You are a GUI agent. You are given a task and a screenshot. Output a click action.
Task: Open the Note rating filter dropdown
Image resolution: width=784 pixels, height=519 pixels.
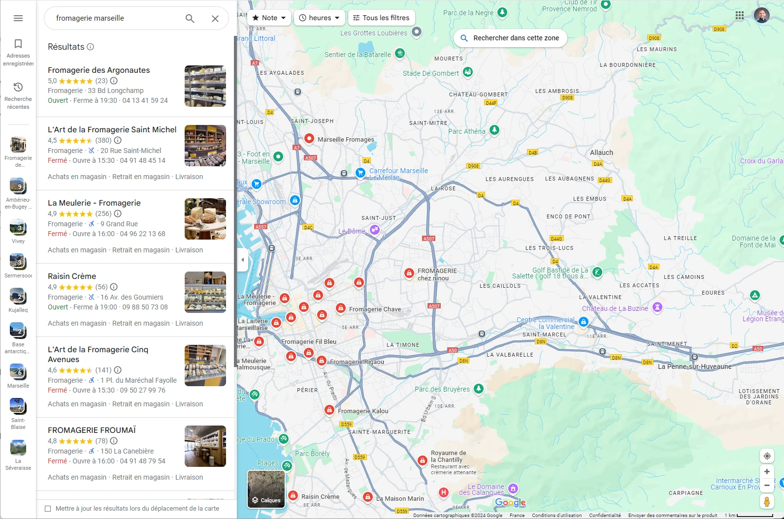269,18
